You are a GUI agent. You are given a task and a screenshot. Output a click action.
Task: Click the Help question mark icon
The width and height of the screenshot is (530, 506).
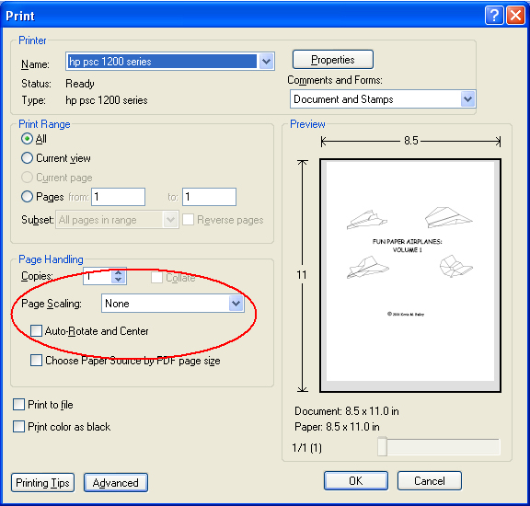click(494, 16)
